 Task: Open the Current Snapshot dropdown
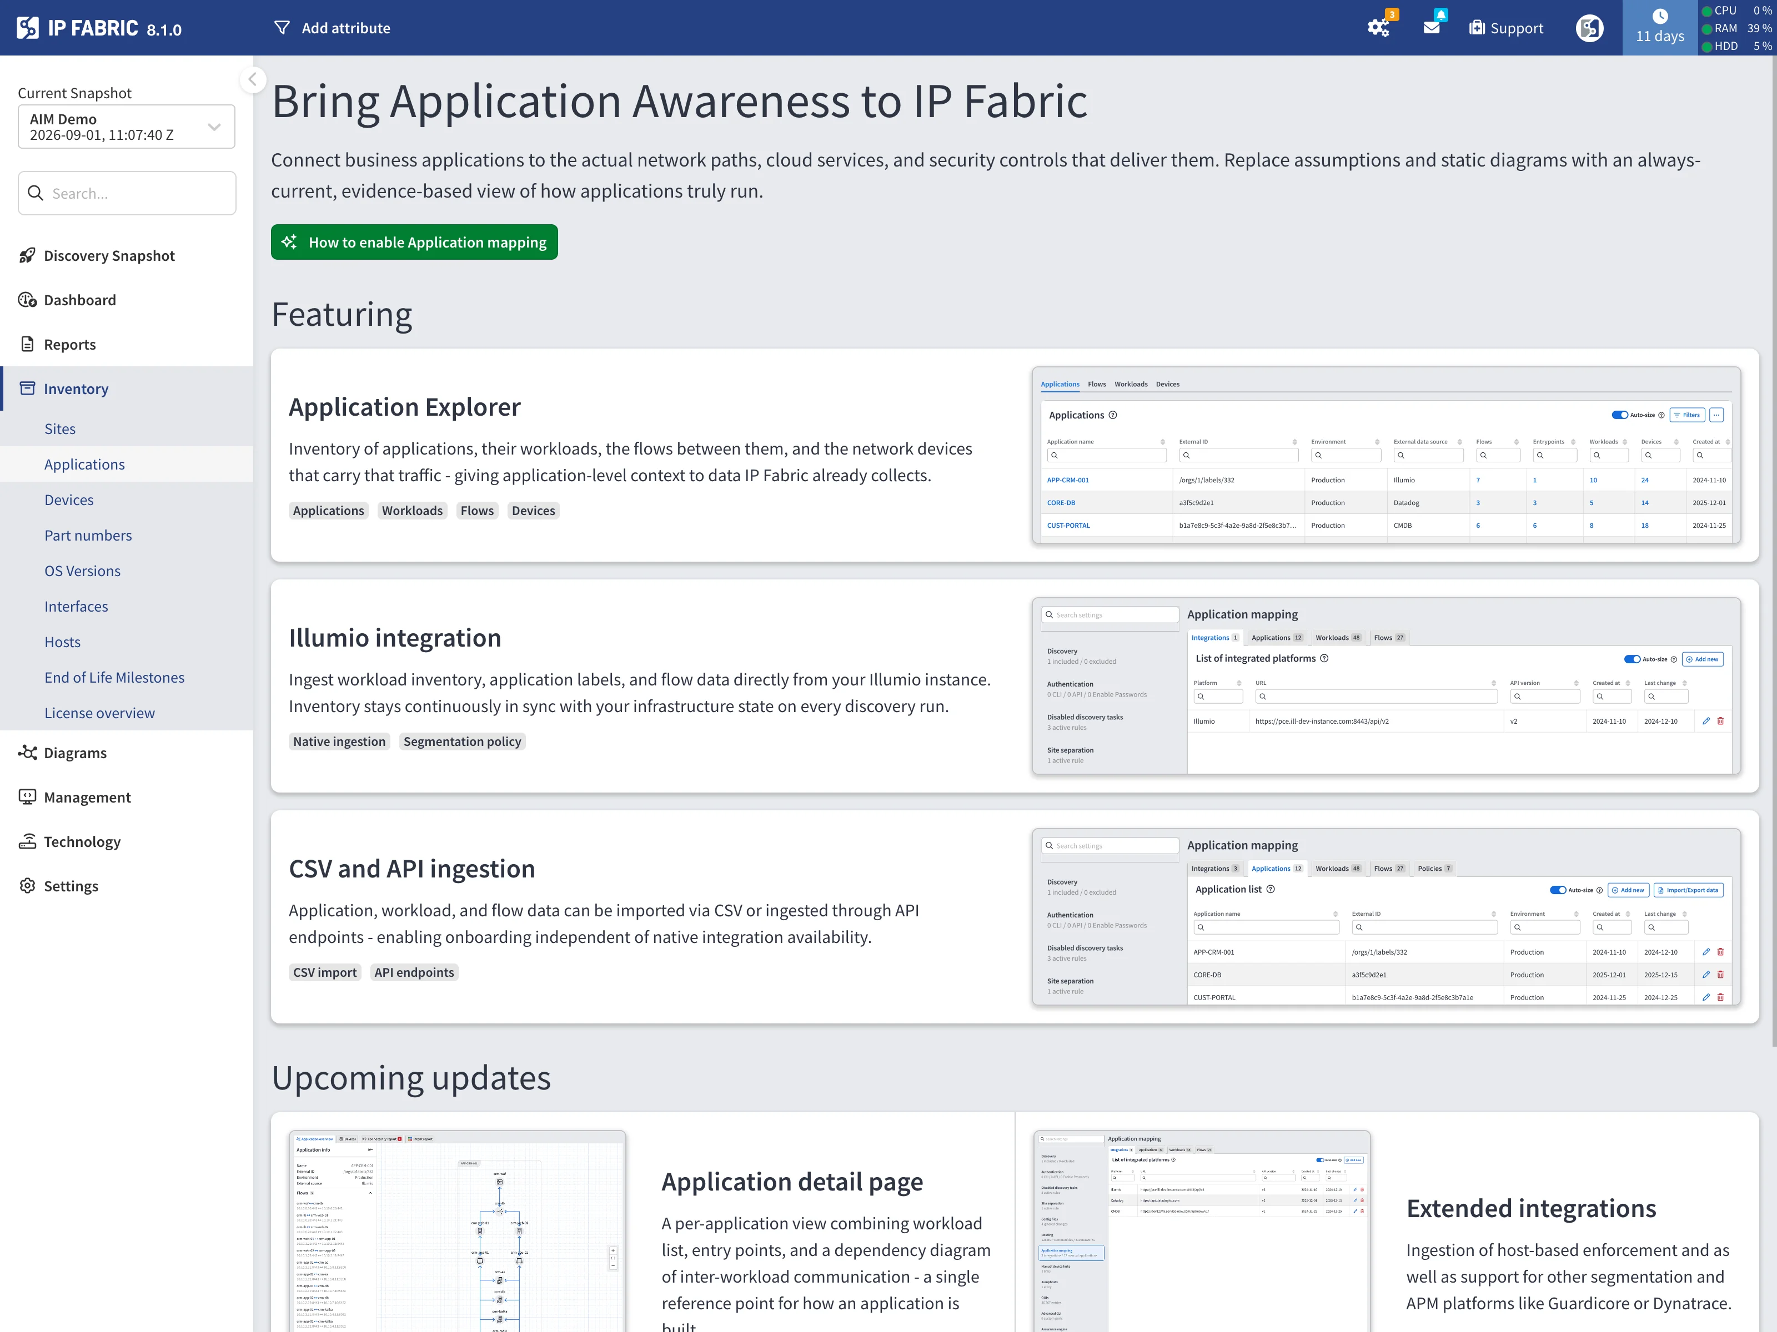126,127
